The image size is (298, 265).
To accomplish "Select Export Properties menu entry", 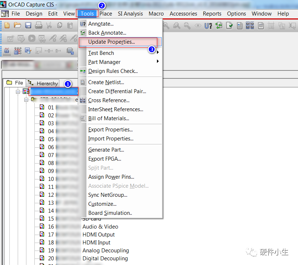I will tap(120, 130).
